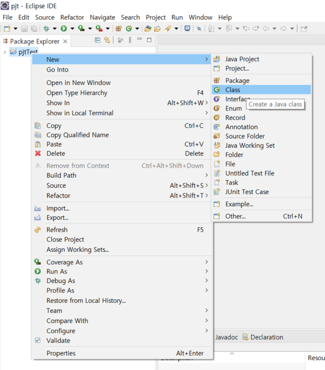The width and height of the screenshot is (325, 370).
Task: Close the Package Explorer tab
Action: coord(65,41)
